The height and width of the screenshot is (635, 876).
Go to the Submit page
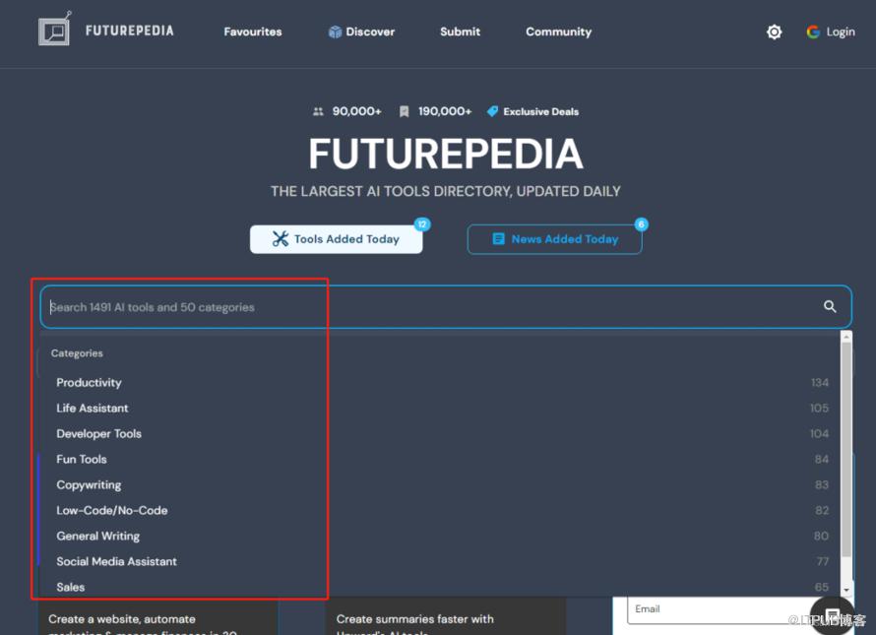[460, 32]
